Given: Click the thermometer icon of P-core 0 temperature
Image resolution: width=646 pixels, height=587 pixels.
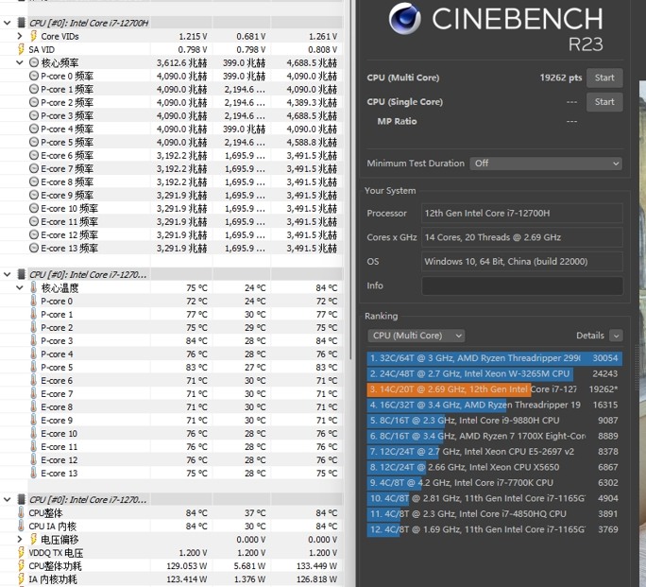Looking at the screenshot, I should click(33, 301).
